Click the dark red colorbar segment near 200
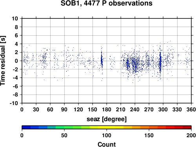This screenshot has width=196, height=147. point(187,127)
